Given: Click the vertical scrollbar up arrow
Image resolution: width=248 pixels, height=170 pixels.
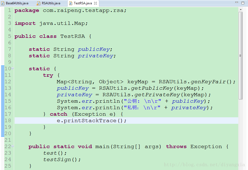Looking at the screenshot, I should [x=241, y=9].
